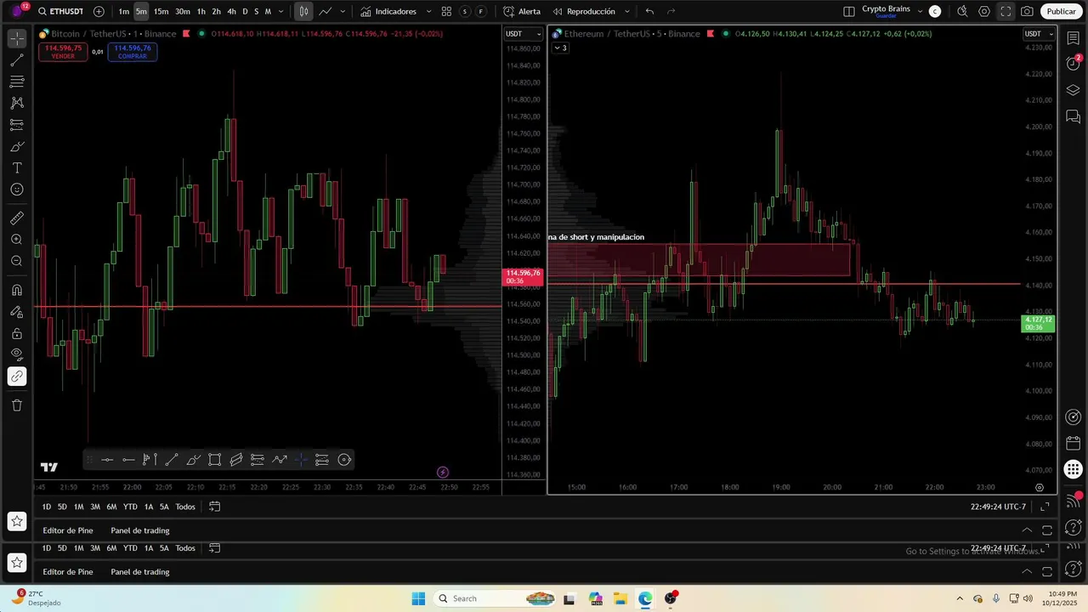This screenshot has width=1088, height=612.
Task: Select the Horizontal Line tool in floating toolbar
Action: pos(107,460)
